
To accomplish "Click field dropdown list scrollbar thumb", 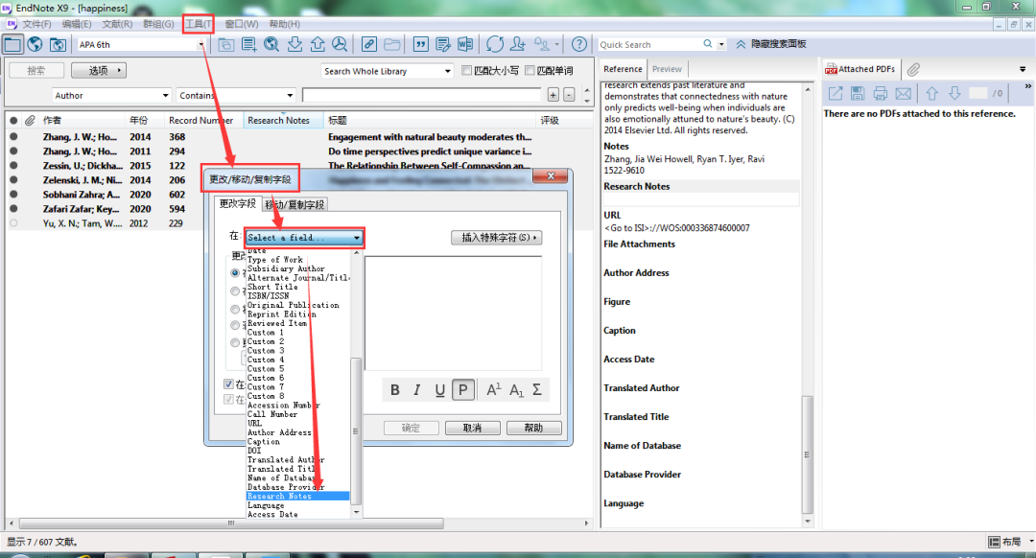I will 356,431.
